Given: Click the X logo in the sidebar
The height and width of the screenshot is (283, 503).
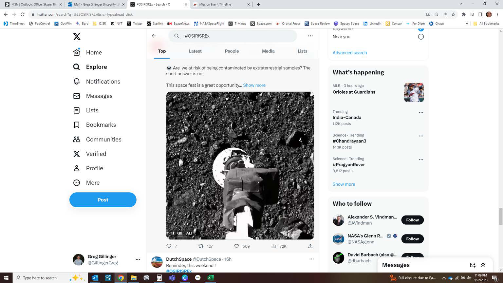Looking at the screenshot, I should point(77,36).
